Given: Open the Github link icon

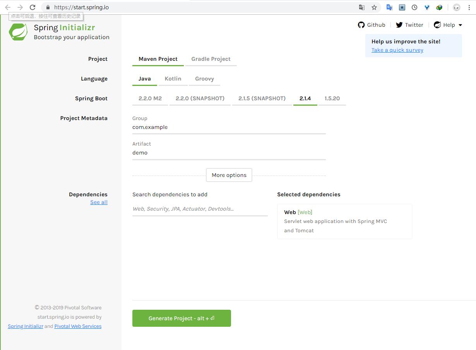Looking at the screenshot, I should coord(361,25).
